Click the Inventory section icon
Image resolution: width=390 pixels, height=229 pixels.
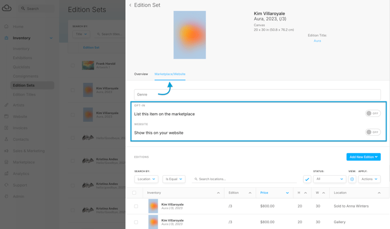(x=6, y=38)
